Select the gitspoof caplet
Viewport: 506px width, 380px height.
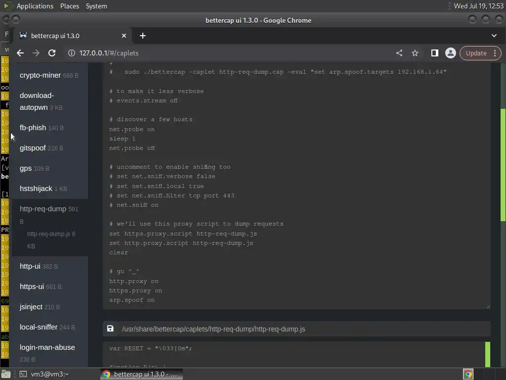[x=49, y=148]
